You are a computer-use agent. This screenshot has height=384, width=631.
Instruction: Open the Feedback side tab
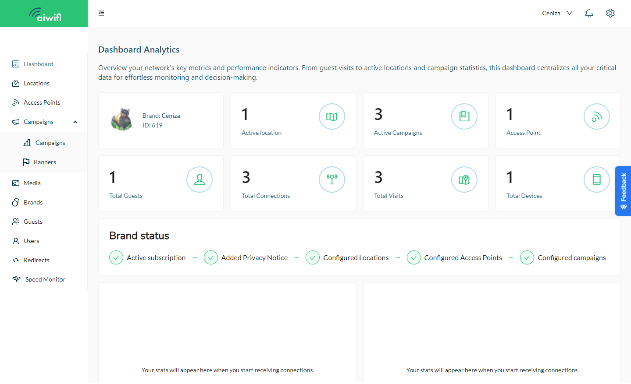[623, 191]
